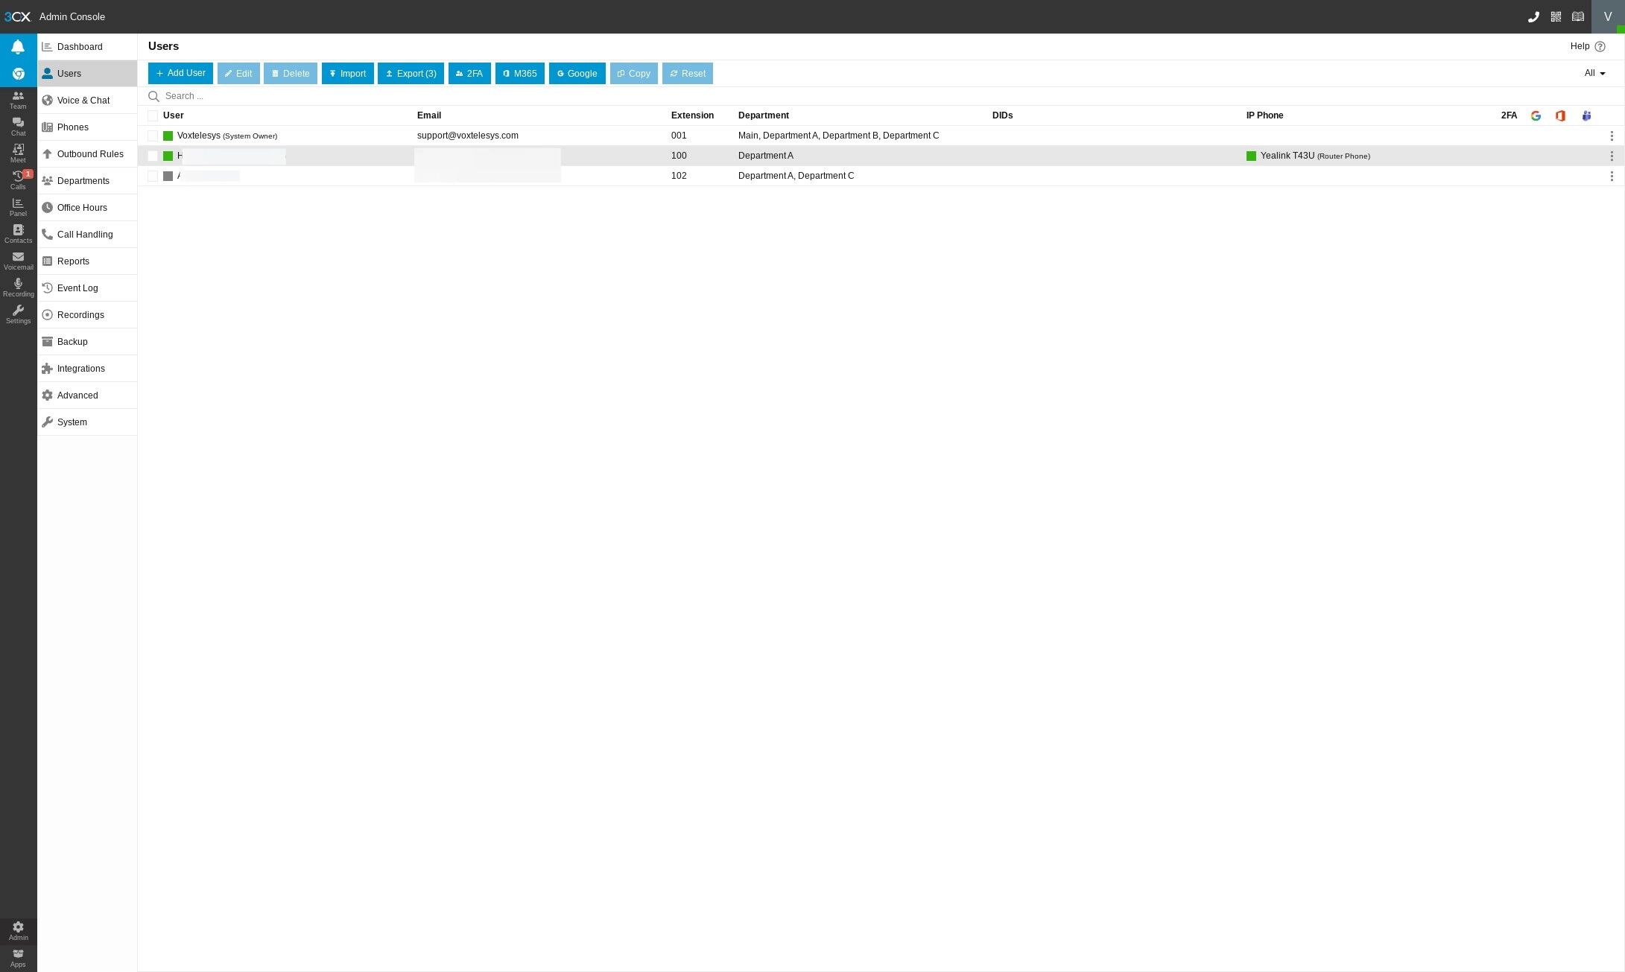This screenshot has width=1625, height=972.
Task: Check the select-all checkbox in table header
Action: (153, 115)
